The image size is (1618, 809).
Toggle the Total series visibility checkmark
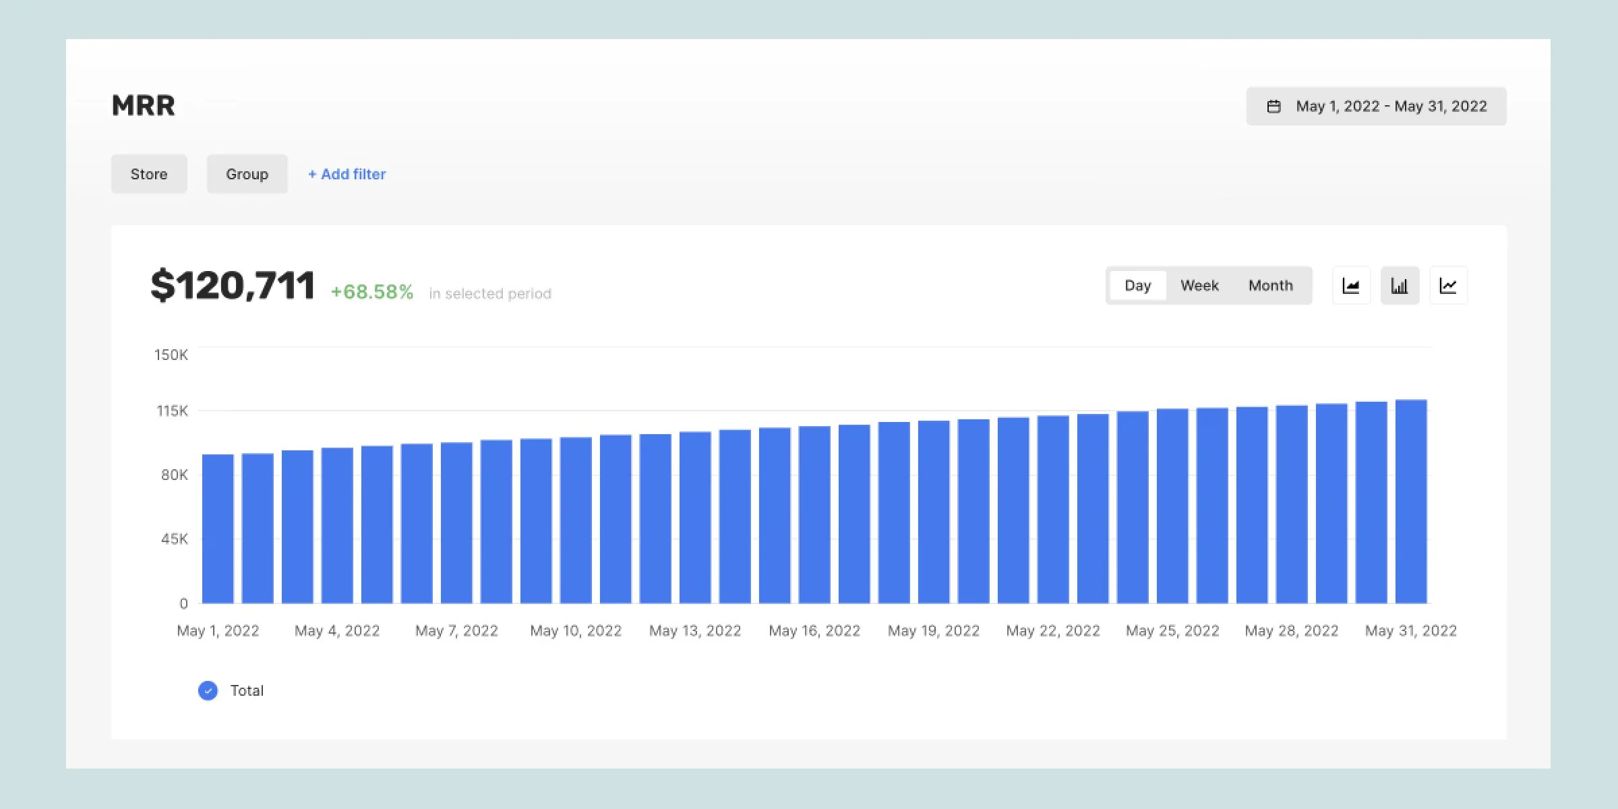pyautogui.click(x=208, y=690)
